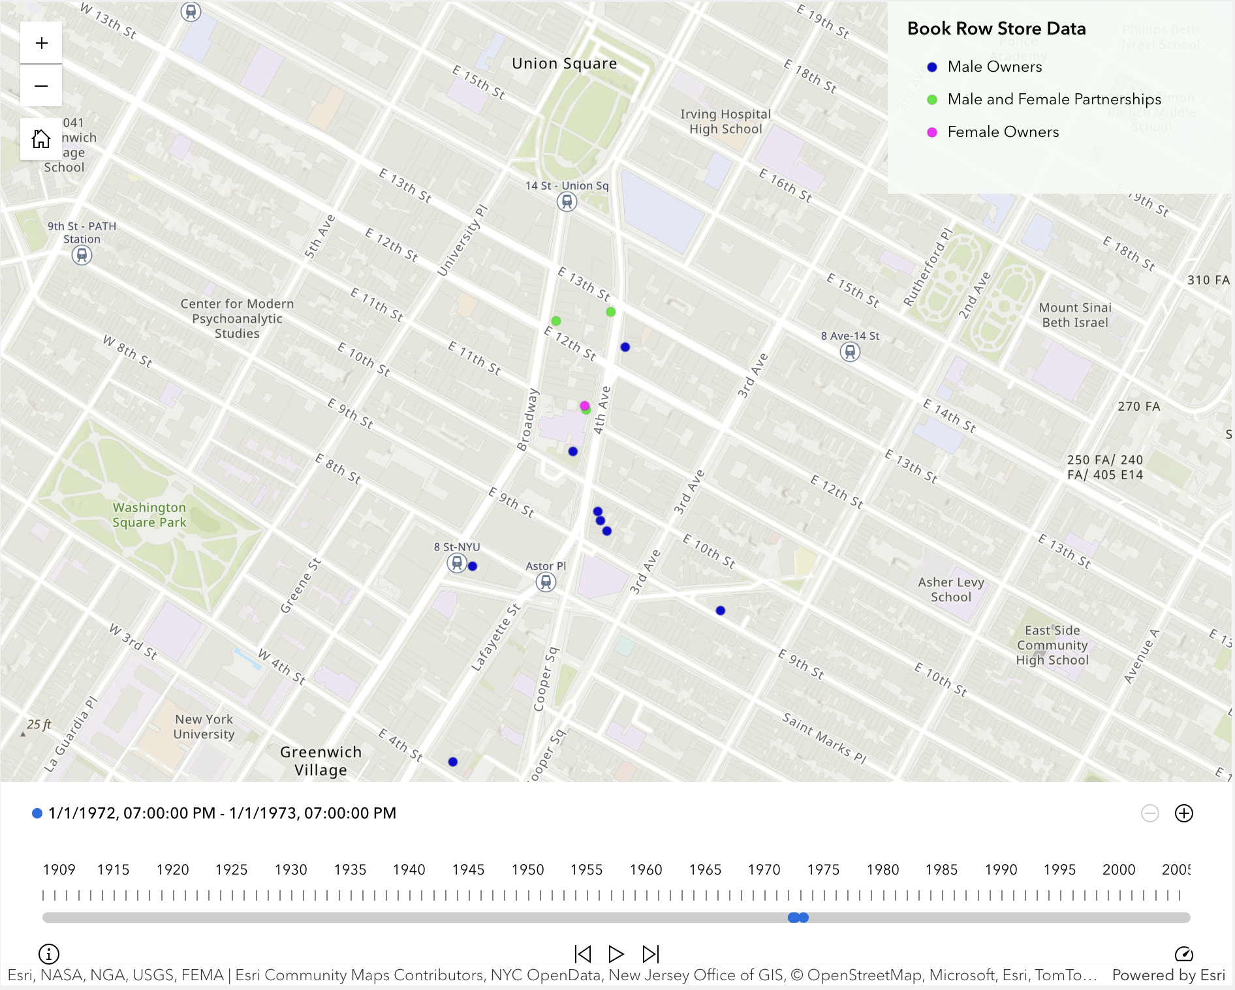1235x990 pixels.
Task: Click the 14 St - Union Sq station icon
Action: click(x=567, y=202)
